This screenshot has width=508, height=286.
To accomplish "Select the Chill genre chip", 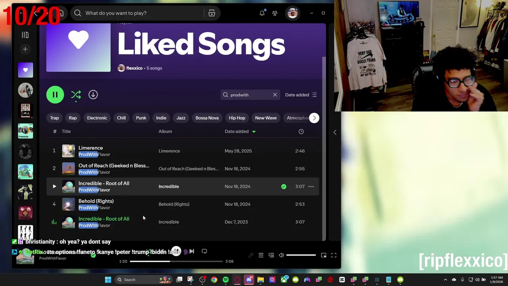I will pyautogui.click(x=121, y=118).
